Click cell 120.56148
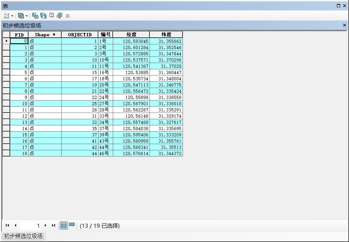Screen dimensions: 349x242 [131, 116]
